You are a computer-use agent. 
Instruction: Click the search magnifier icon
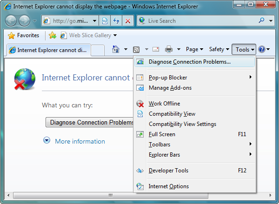(261, 20)
